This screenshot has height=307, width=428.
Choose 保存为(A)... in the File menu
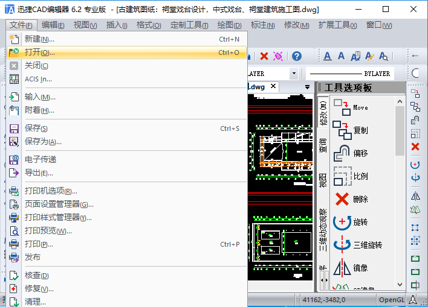click(x=127, y=142)
